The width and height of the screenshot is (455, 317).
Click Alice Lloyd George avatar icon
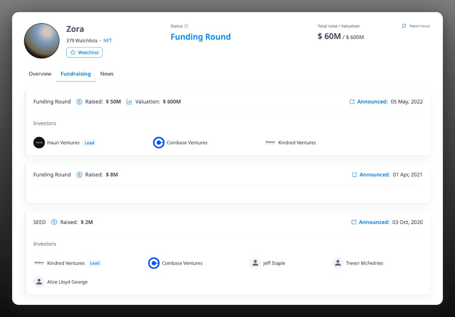pos(39,282)
